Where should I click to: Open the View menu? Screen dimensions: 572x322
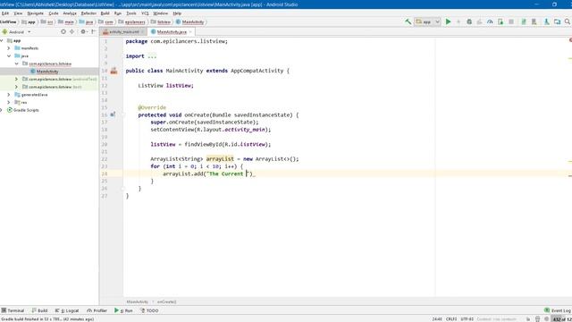(18, 13)
